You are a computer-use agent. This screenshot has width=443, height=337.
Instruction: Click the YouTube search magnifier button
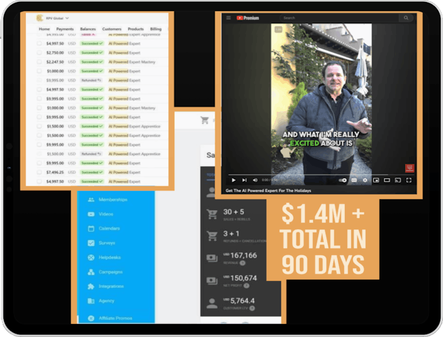(407, 18)
